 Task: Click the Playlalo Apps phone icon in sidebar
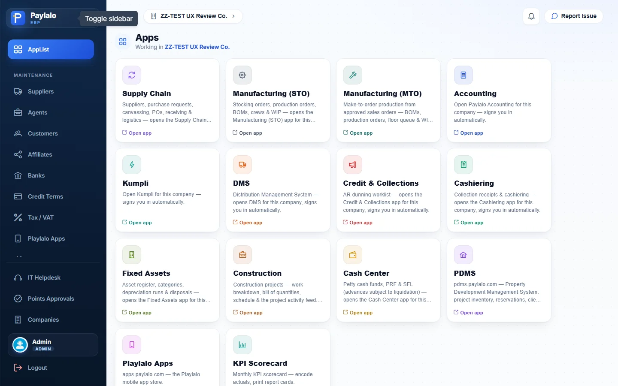[x=18, y=238]
